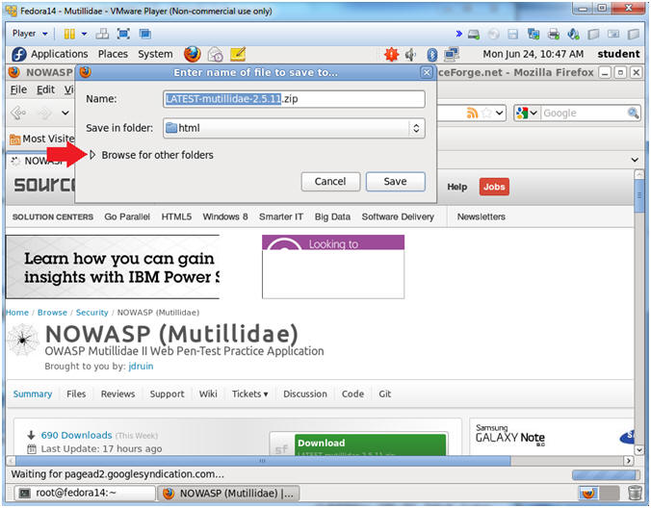Click the search magnifier icon

pyautogui.click(x=633, y=113)
